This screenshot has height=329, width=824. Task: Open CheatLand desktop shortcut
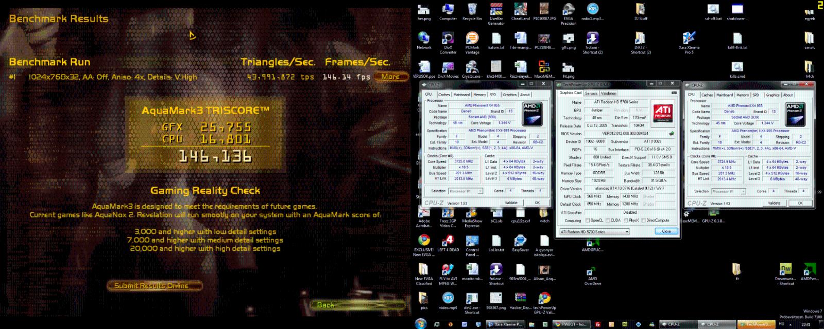click(520, 12)
